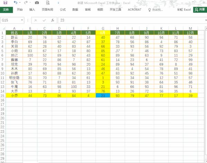Click the Undo arrow icon
The width and height of the screenshot is (207, 163).
16,2
